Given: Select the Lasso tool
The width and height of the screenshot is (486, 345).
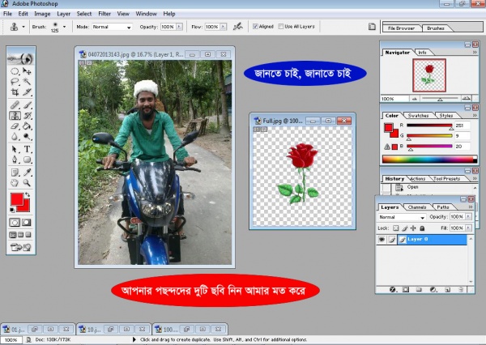Looking at the screenshot, I should [15, 82].
